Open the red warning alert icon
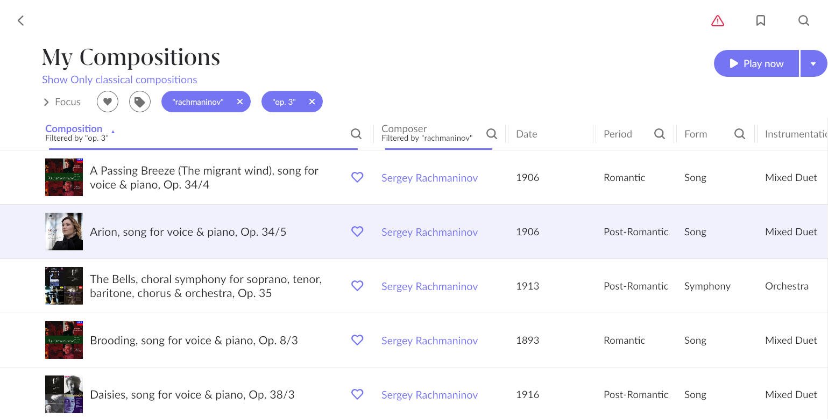Image resolution: width=828 pixels, height=419 pixels. [x=717, y=21]
